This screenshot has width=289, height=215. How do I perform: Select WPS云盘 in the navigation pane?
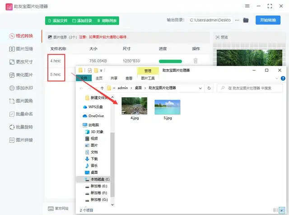click(x=93, y=107)
